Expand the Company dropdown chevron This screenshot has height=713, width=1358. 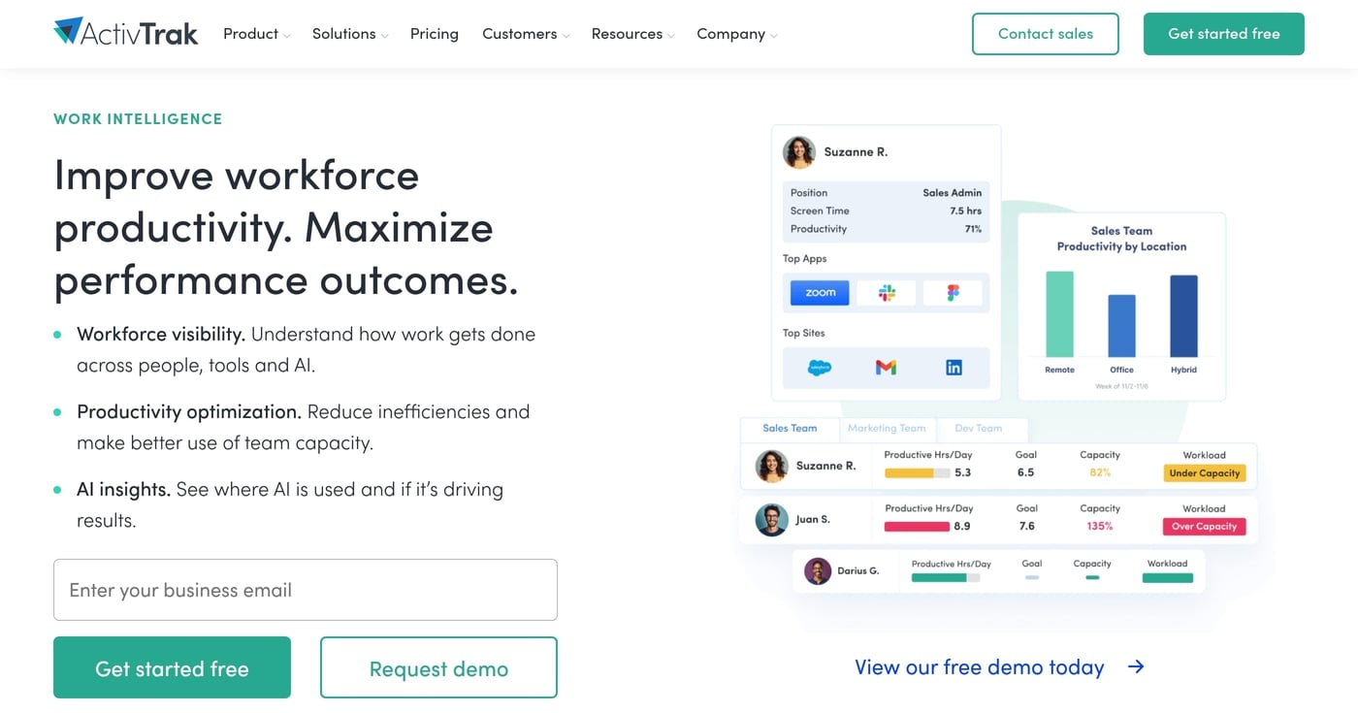coord(773,36)
